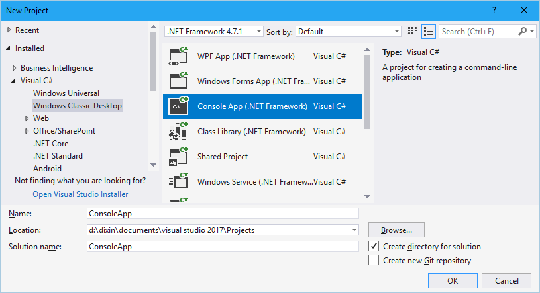Select WPF App (.NET Framework) text

pyautogui.click(x=246, y=56)
